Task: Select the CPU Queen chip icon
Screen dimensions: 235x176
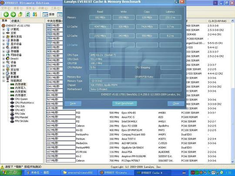Action: click(12, 99)
